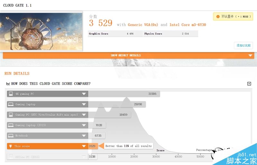Click the CLOUD GATE 1.1 title
This screenshot has width=257, height=165.
[x=17, y=5]
